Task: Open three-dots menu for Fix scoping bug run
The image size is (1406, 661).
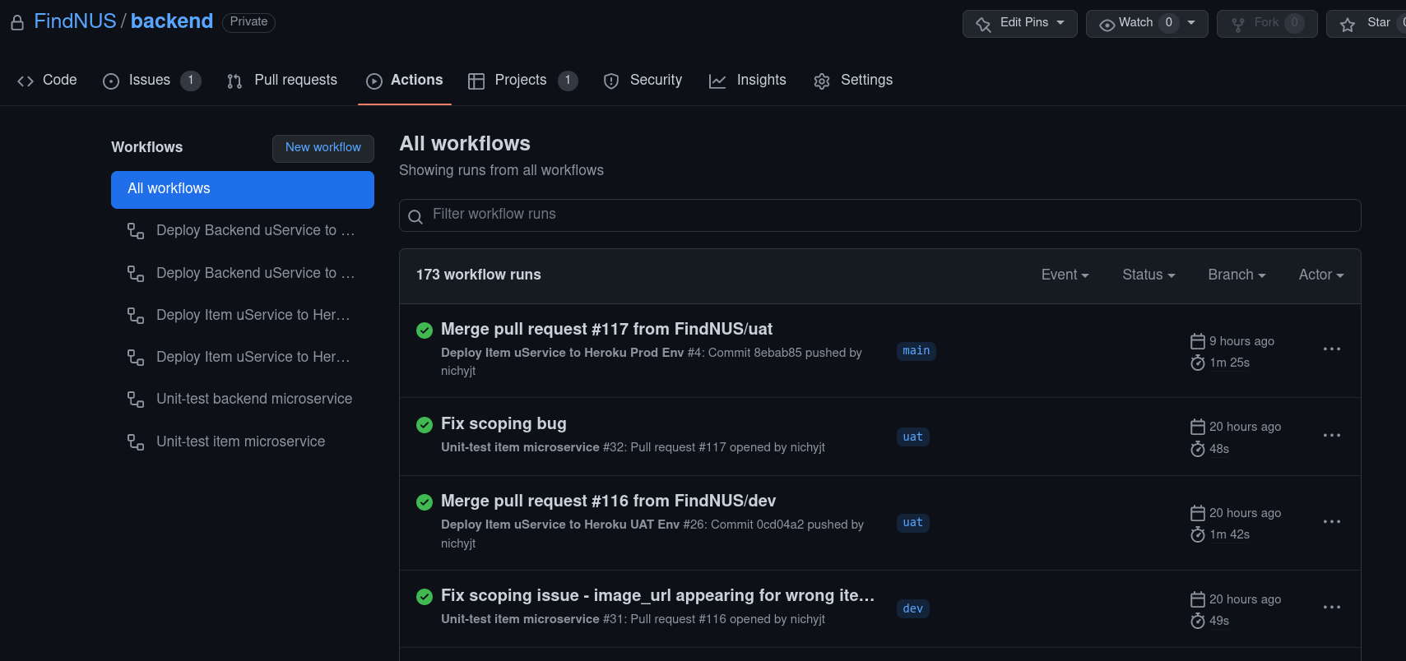Action: click(1332, 436)
